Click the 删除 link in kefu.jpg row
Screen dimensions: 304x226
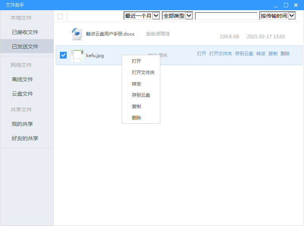click(285, 54)
